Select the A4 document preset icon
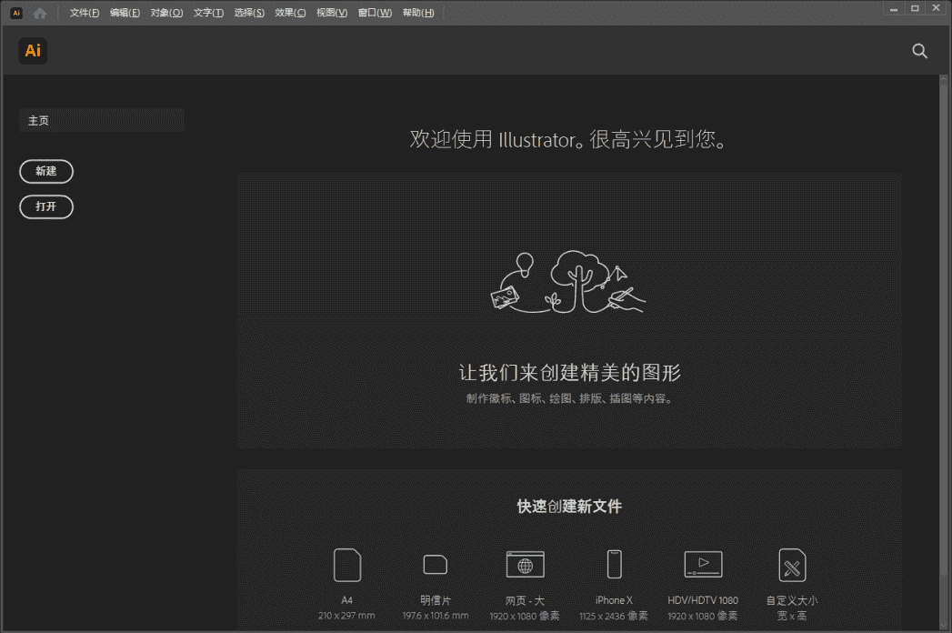This screenshot has height=633, width=952. 346,565
